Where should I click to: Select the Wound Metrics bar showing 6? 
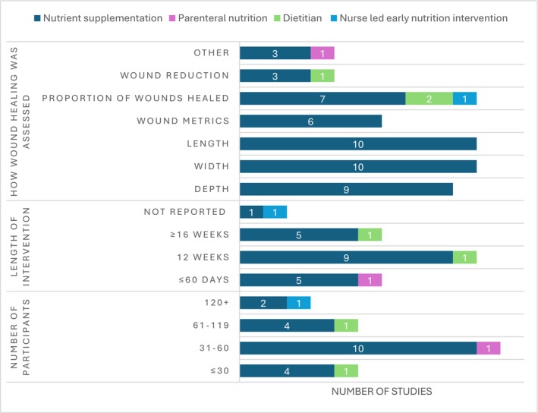tap(310, 121)
